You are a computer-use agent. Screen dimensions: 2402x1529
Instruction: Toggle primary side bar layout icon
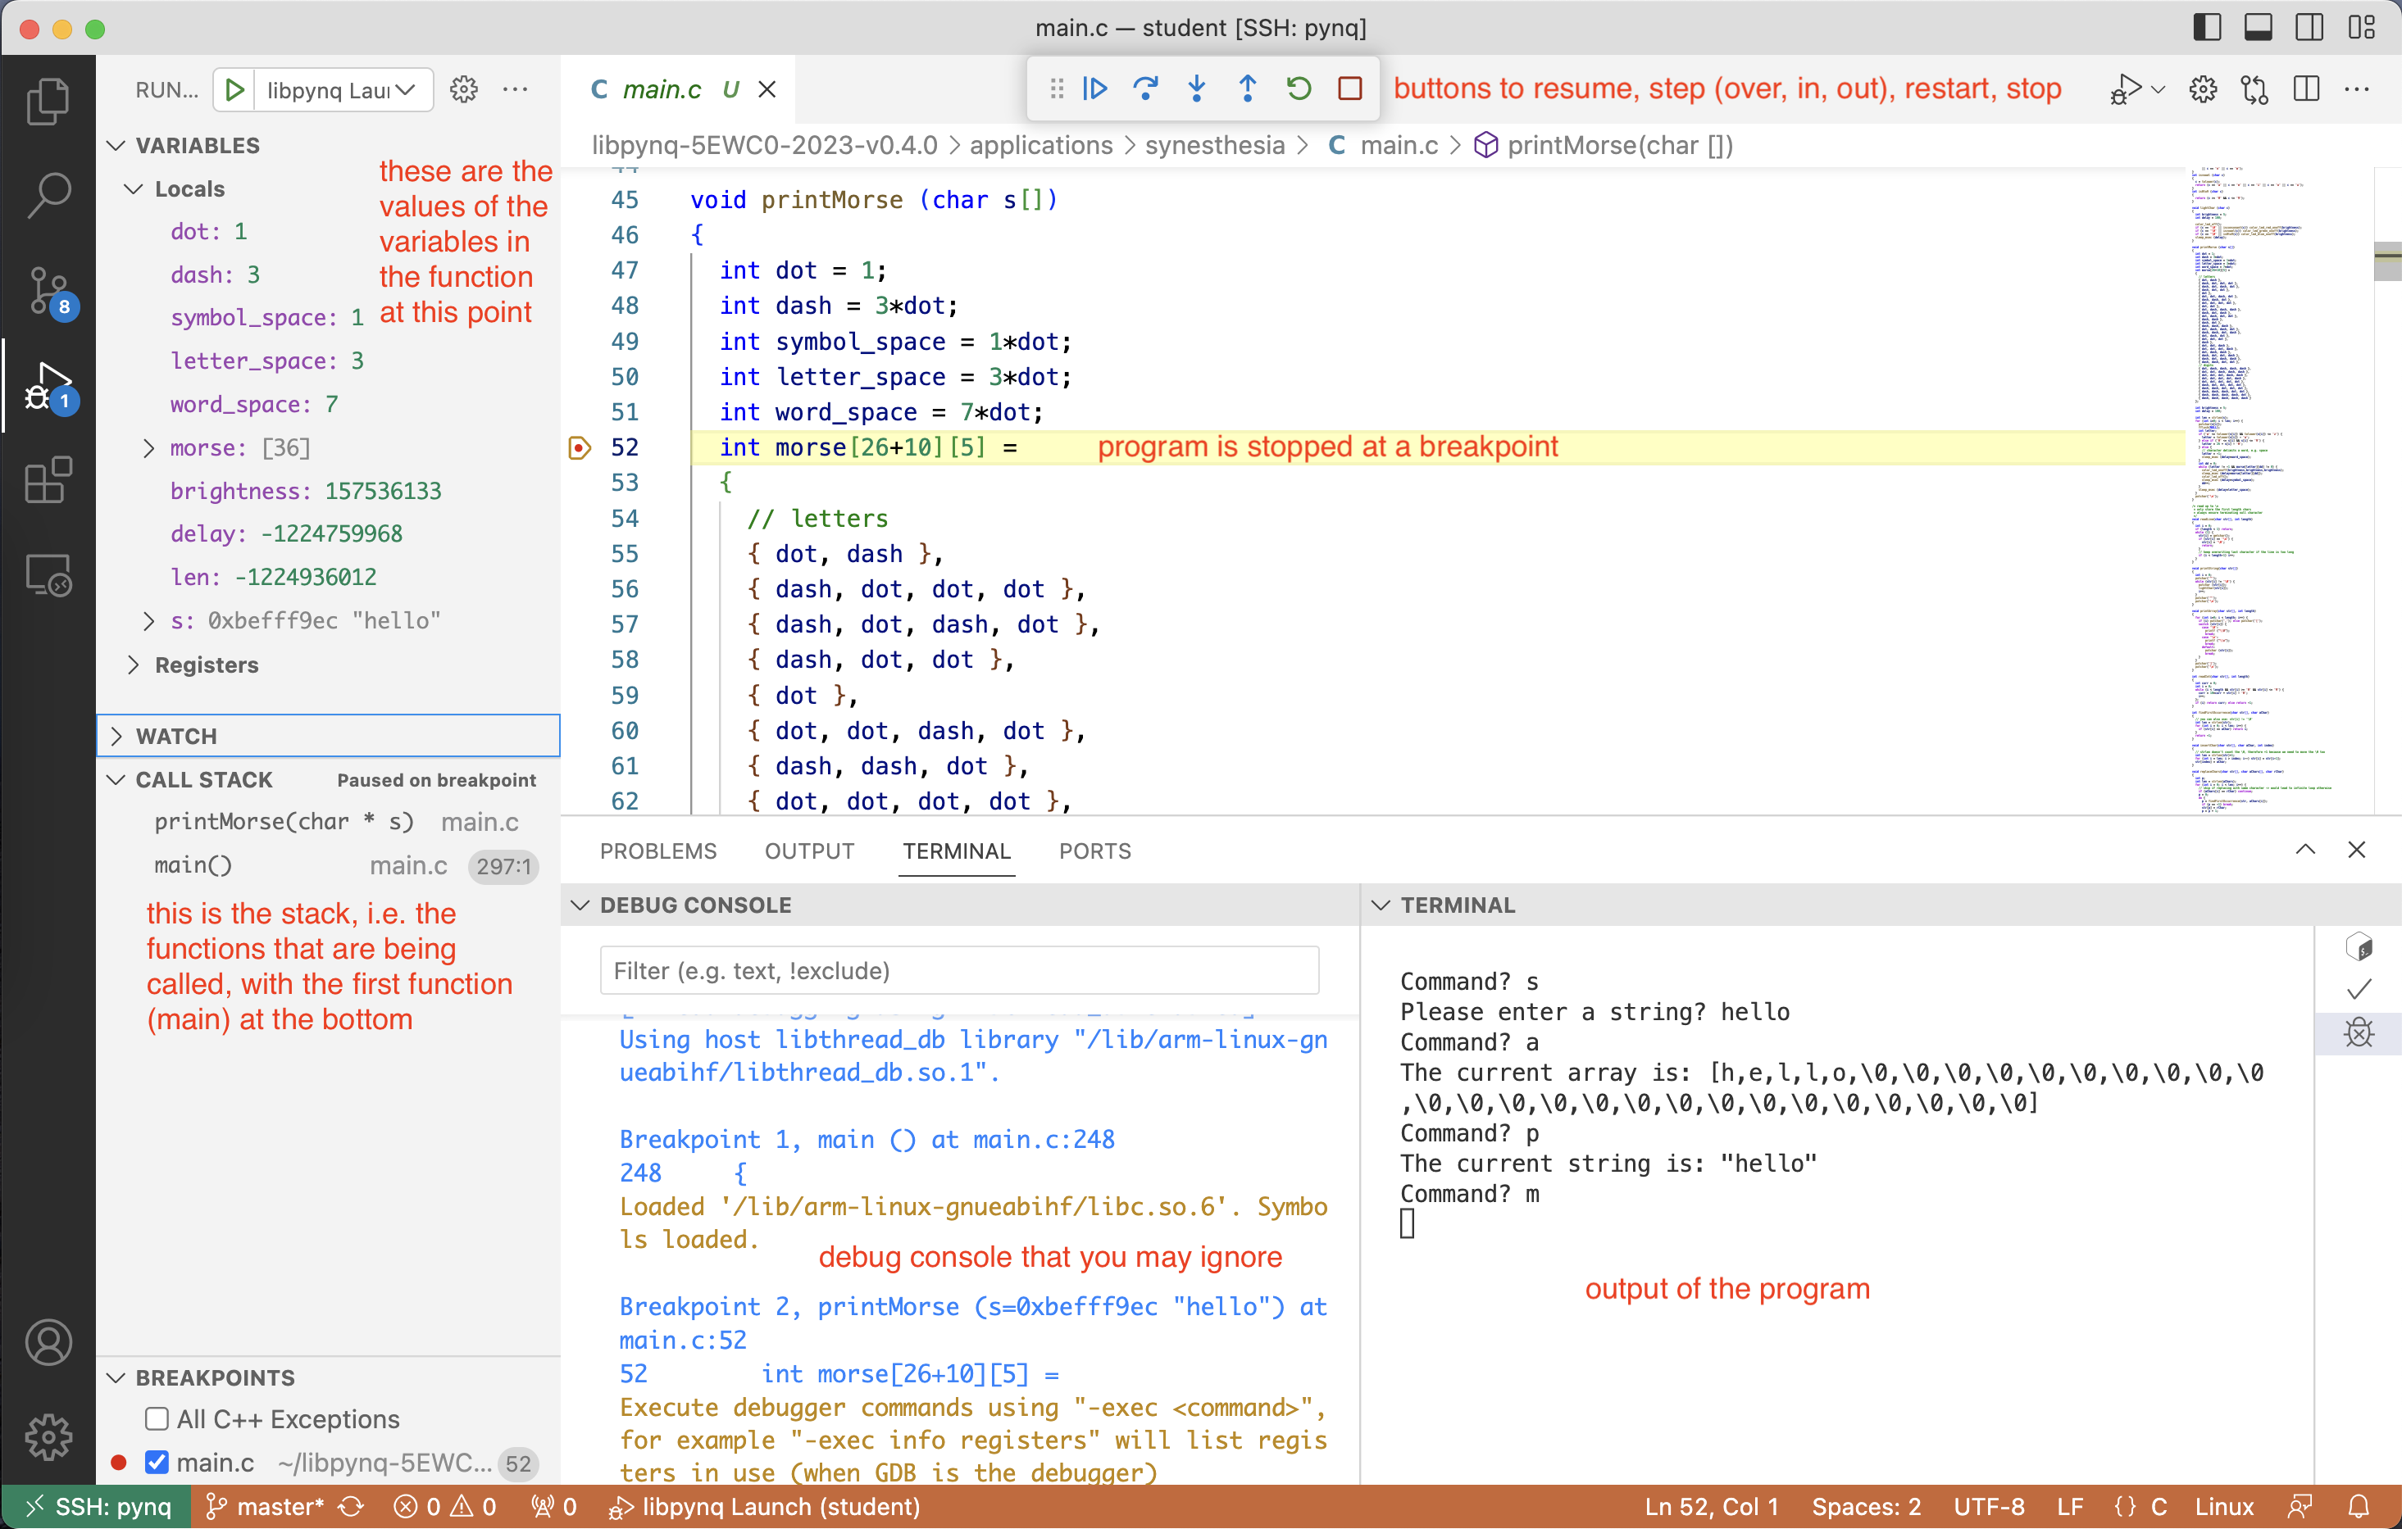tap(2208, 27)
